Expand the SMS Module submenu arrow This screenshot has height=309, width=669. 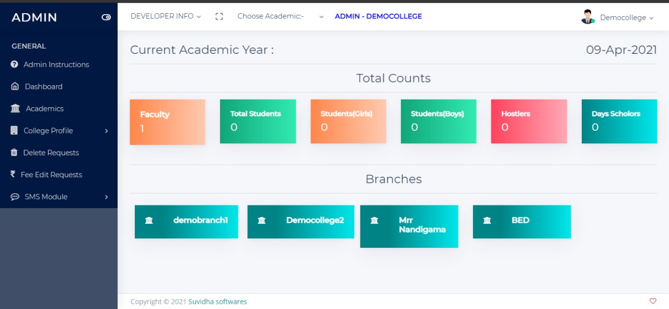[x=106, y=197]
